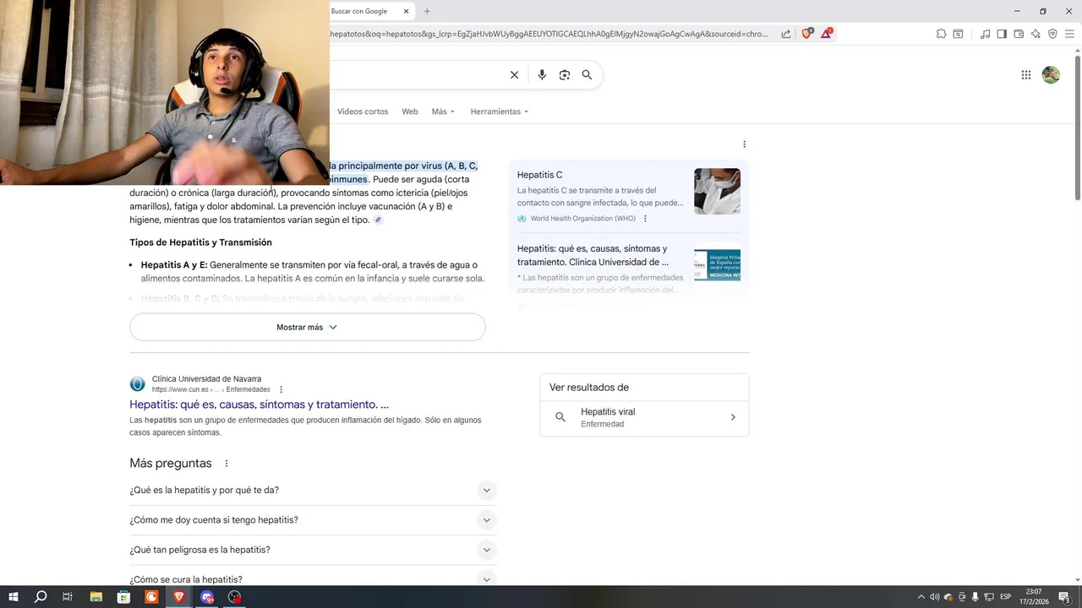Open the volume control in system tray

[x=935, y=597]
